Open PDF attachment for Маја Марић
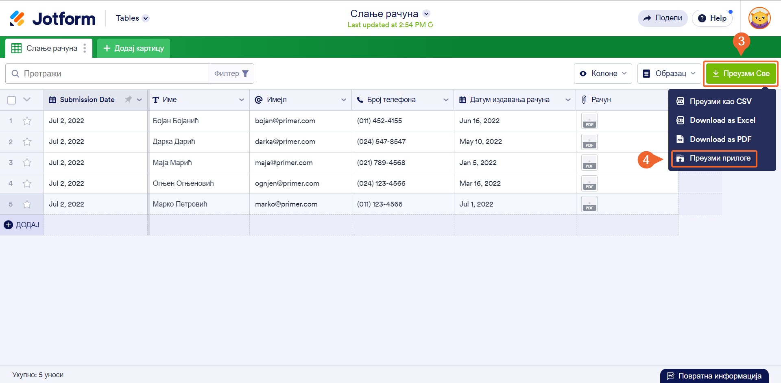The image size is (781, 383). tap(589, 163)
